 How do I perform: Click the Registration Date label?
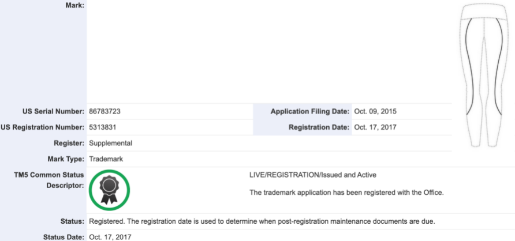click(319, 127)
